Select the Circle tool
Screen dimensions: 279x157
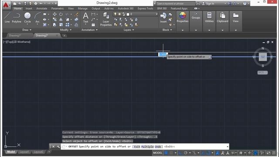coord(27,17)
